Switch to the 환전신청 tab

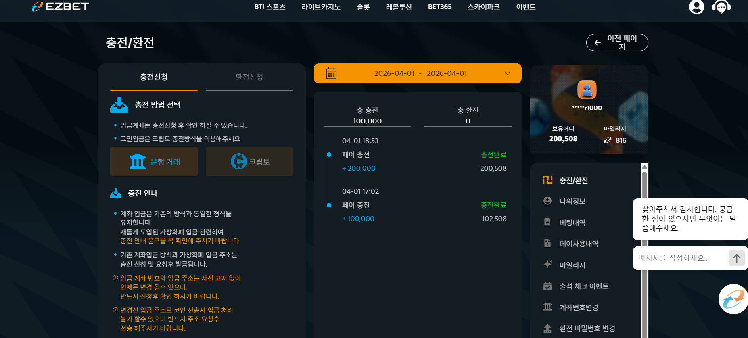point(249,77)
